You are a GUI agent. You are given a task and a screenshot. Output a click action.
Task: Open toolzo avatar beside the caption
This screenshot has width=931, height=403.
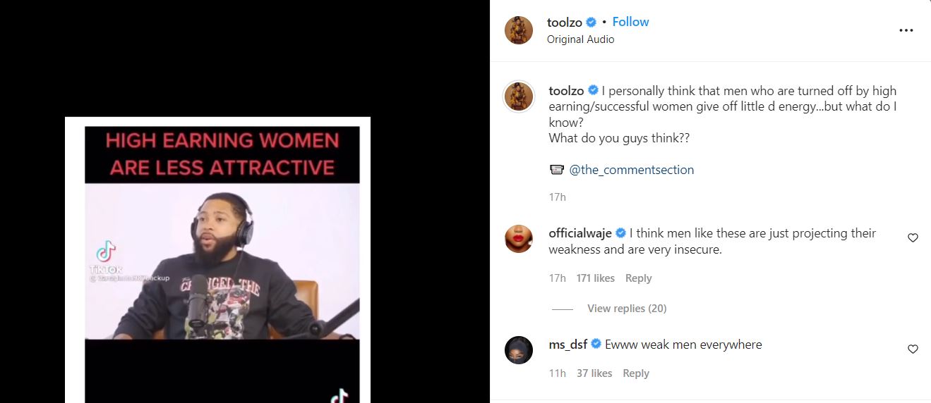(519, 97)
